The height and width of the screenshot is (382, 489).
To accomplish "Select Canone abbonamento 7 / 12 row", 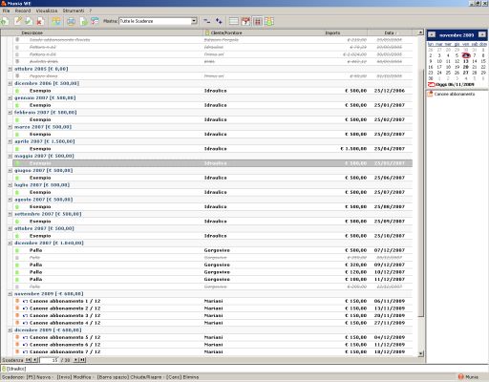I will (212, 351).
